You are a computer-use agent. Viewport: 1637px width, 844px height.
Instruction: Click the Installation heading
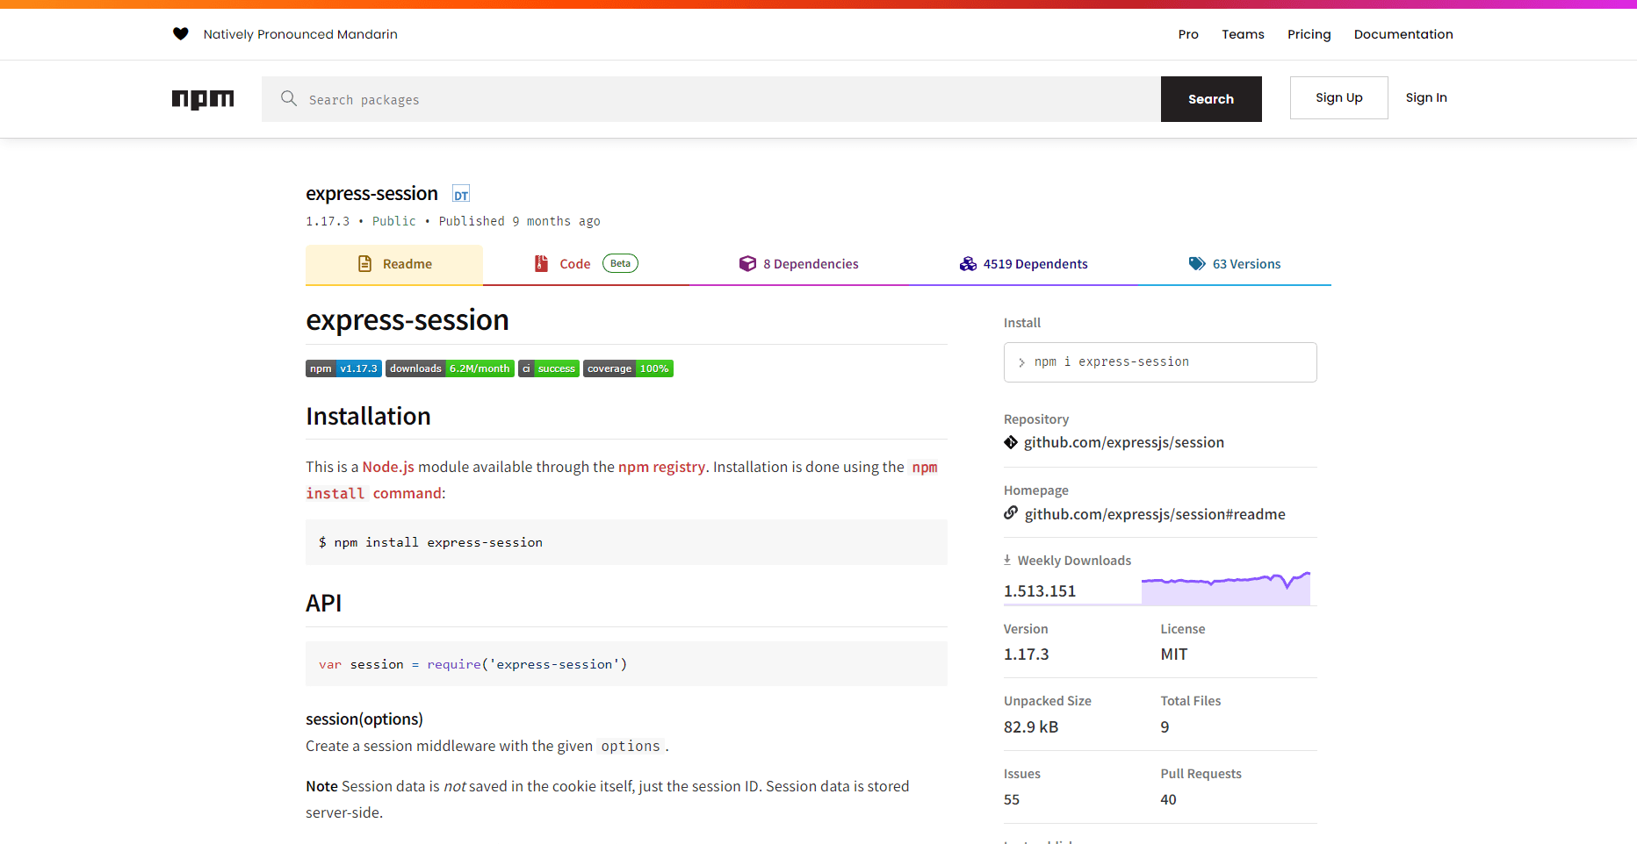[368, 416]
